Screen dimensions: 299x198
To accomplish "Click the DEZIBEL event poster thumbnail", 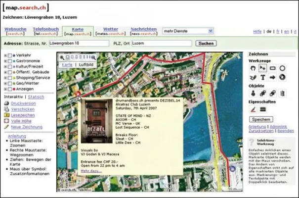I will 97,121.
